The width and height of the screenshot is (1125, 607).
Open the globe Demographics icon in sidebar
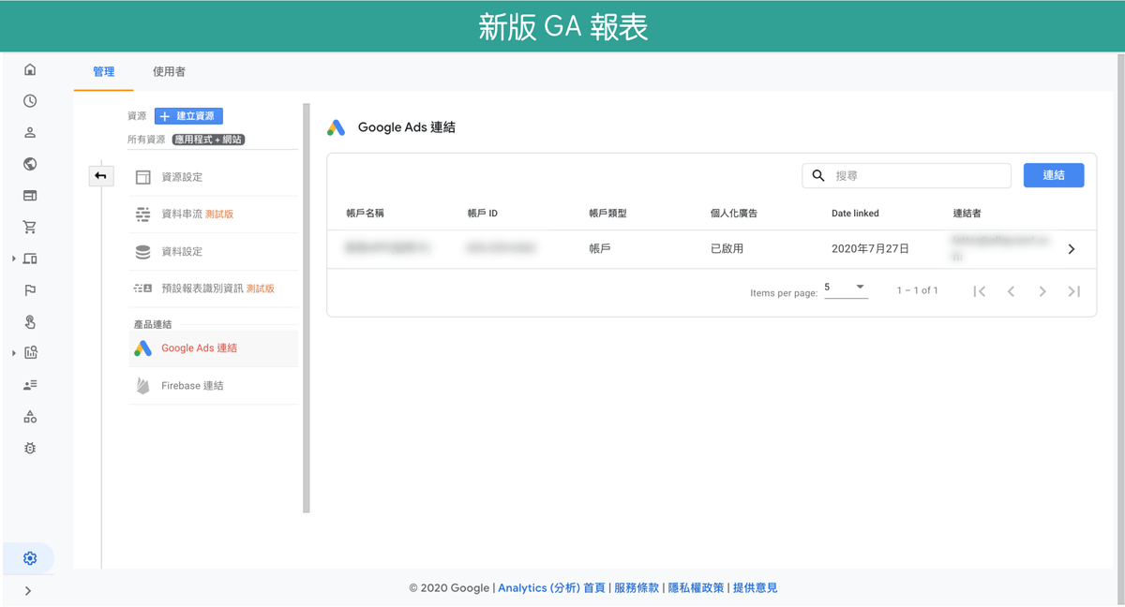pyautogui.click(x=30, y=164)
